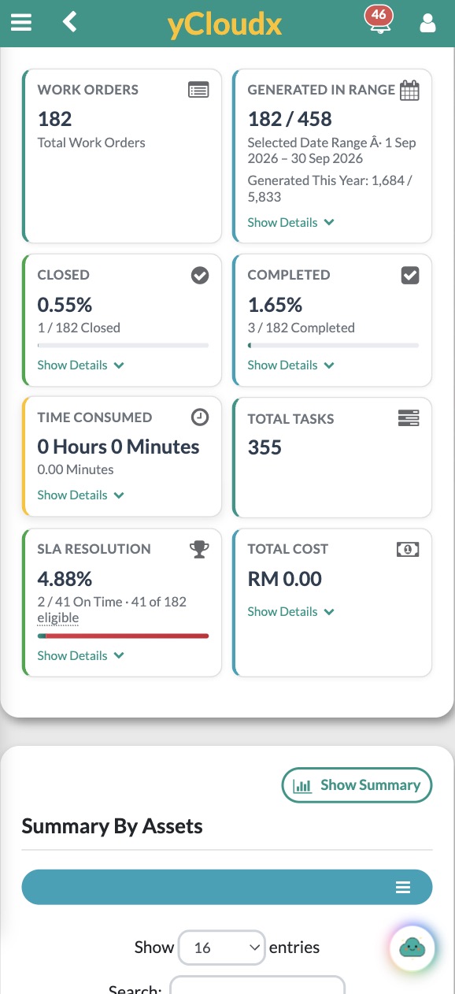455x994 pixels.
Task: Open the hamburger navigation menu
Action: pyautogui.click(x=21, y=22)
